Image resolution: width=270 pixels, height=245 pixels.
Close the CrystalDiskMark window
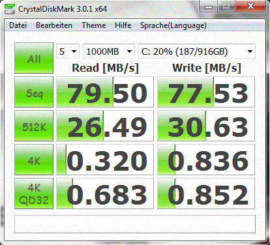pyautogui.click(x=250, y=7)
